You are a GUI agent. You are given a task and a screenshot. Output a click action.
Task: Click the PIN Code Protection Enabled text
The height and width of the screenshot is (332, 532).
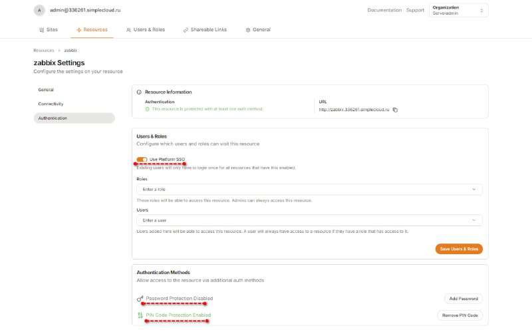(x=178, y=315)
